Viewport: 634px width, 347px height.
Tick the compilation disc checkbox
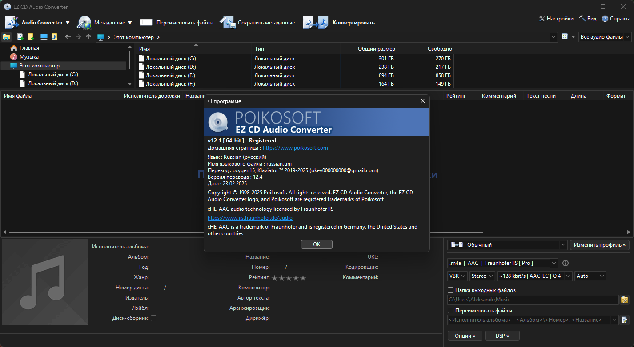pyautogui.click(x=154, y=318)
